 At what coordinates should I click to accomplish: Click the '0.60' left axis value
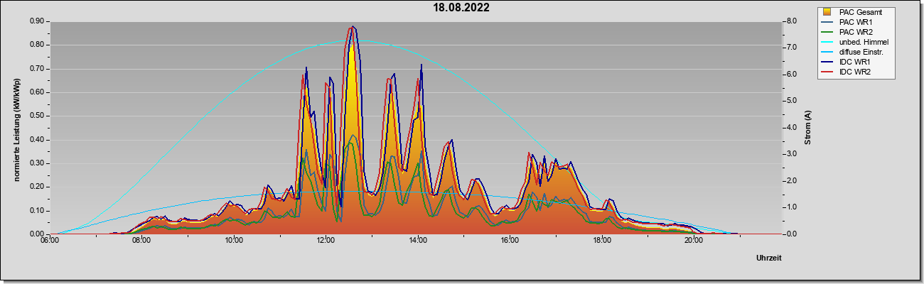coord(37,92)
